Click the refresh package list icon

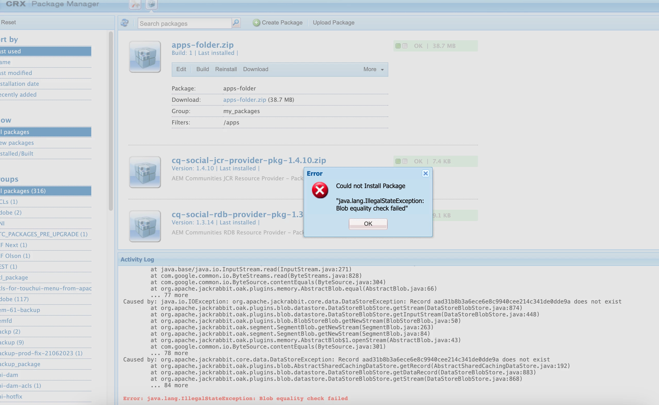coord(124,23)
